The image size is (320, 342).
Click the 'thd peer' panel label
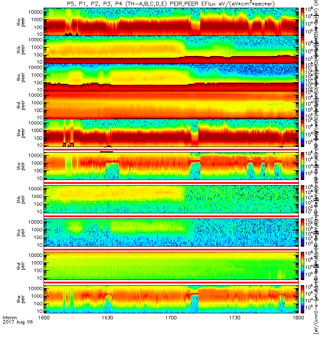pyautogui.click(x=21, y=105)
